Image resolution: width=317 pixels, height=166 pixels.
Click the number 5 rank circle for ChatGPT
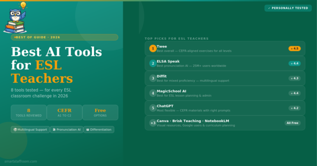[x=153, y=108]
